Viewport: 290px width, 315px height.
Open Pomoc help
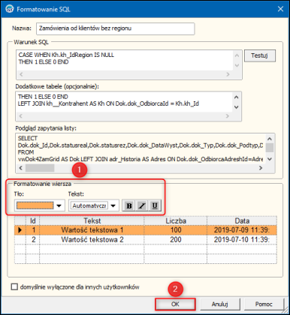point(264,304)
